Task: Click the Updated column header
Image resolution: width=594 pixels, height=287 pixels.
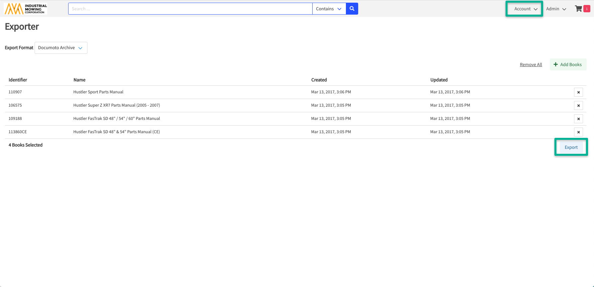Action: tap(439, 80)
